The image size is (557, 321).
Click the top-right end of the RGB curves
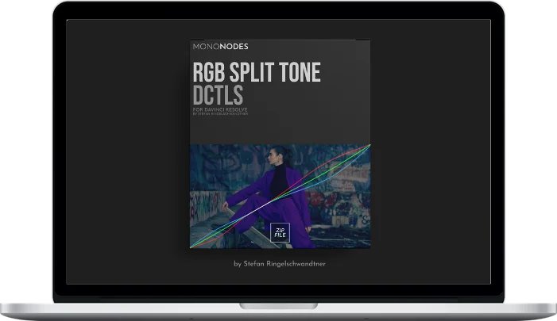[x=369, y=145]
